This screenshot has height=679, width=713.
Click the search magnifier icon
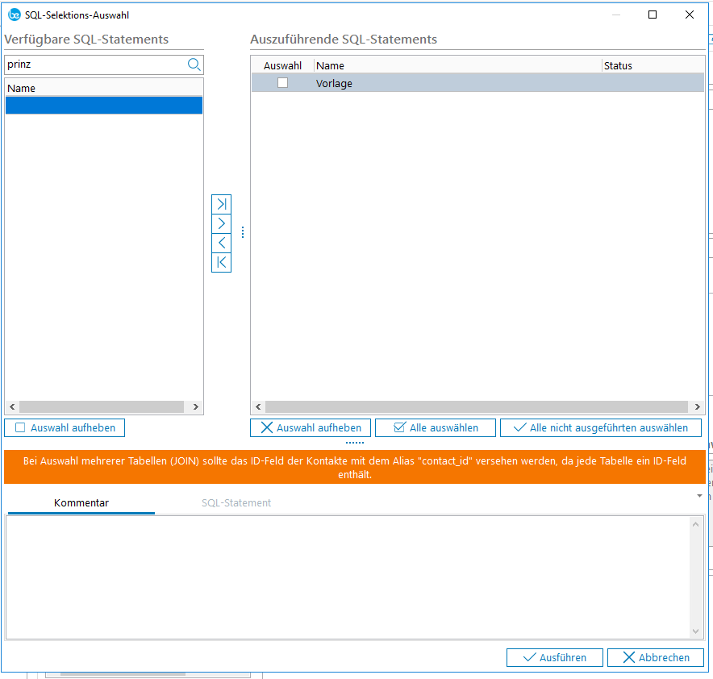[x=194, y=65]
